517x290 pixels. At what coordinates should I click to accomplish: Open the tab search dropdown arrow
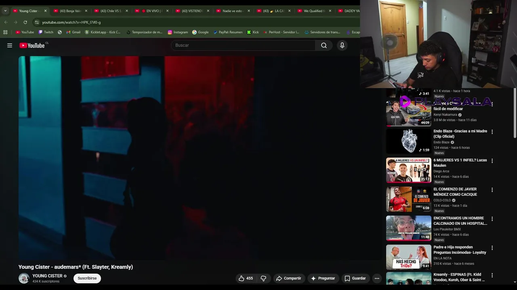click(x=5, y=11)
